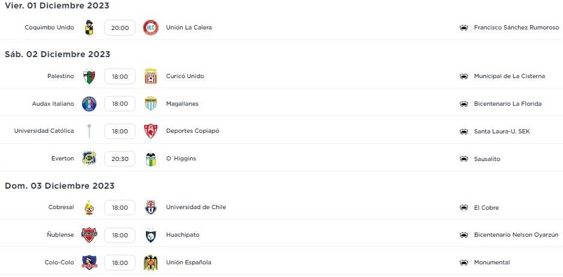The height and width of the screenshot is (277, 563).
Task: Open the Universidad Católica team link
Action: pos(44,131)
